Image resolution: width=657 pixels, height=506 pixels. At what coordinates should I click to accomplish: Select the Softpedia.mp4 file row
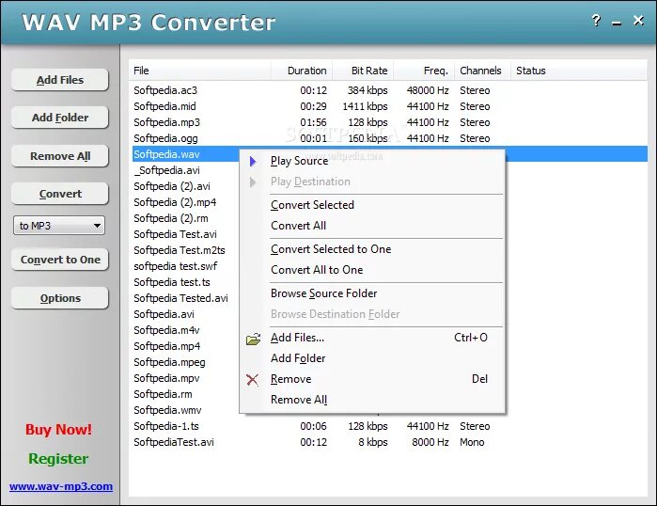166,346
